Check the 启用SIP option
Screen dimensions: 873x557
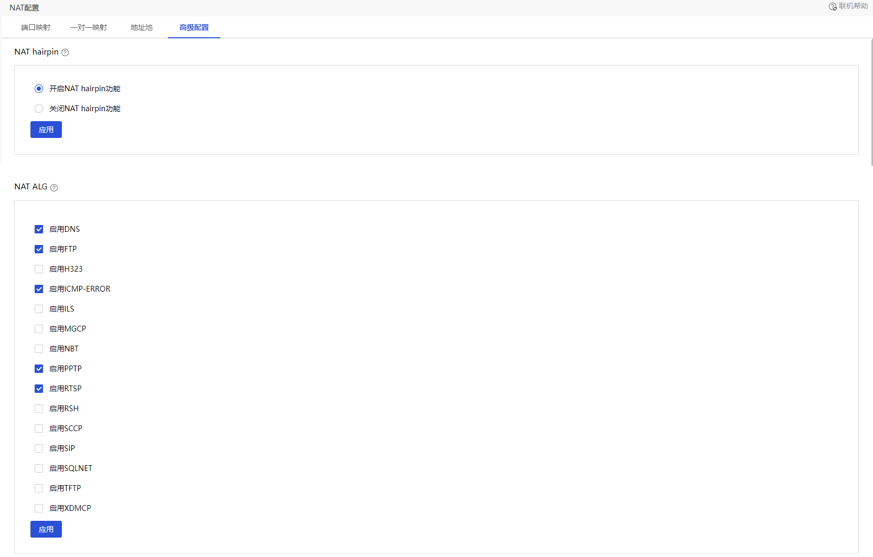[x=39, y=448]
